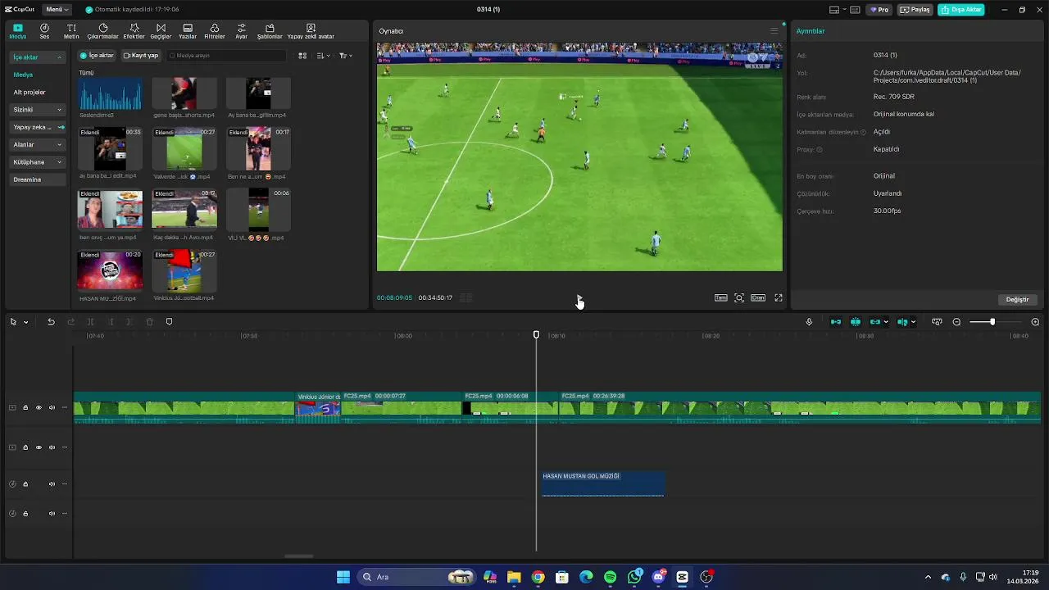Click the İçe aktar import button

pos(97,56)
